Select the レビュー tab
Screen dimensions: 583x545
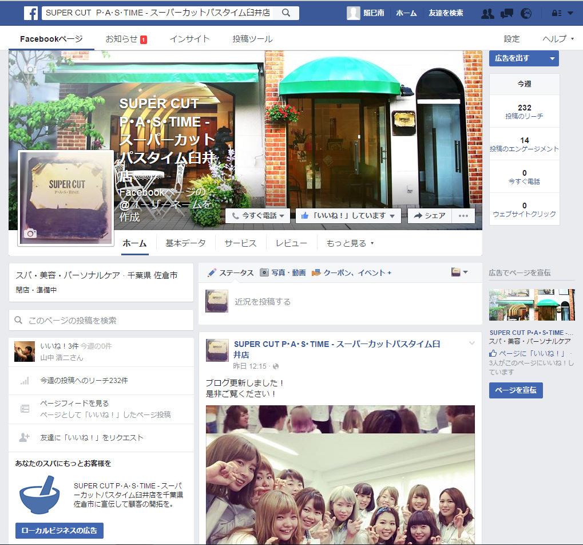pyautogui.click(x=291, y=243)
